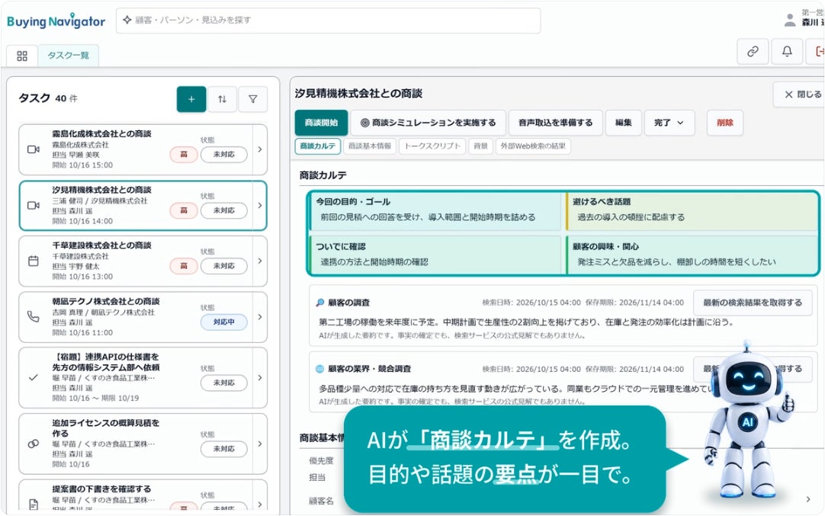Click the globe icon beside 顧客の業界・競合調査
The height and width of the screenshot is (516, 825).
pos(319,369)
